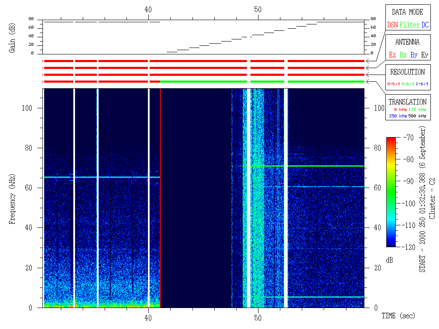Screen dimensions: 439x329
Task: Select the green Bx antenna label
Action: click(x=403, y=55)
